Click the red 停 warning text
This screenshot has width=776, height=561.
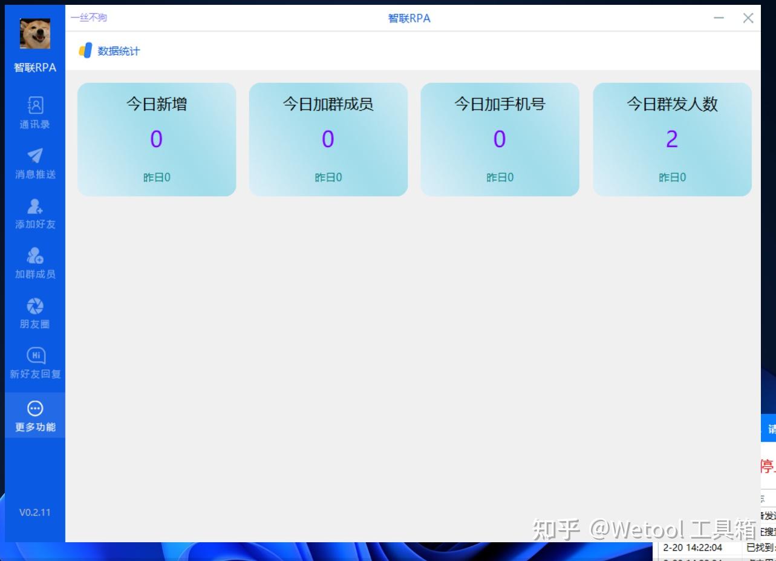click(x=766, y=465)
